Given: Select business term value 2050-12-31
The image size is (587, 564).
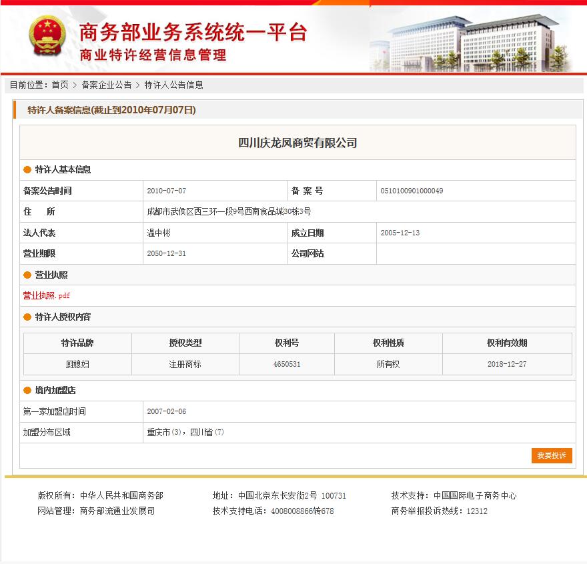Looking at the screenshot, I should click(x=167, y=253).
